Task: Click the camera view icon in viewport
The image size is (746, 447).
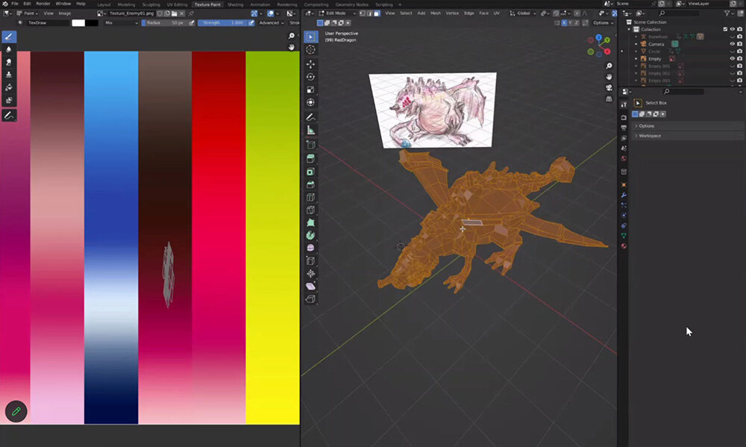Action: (x=609, y=87)
